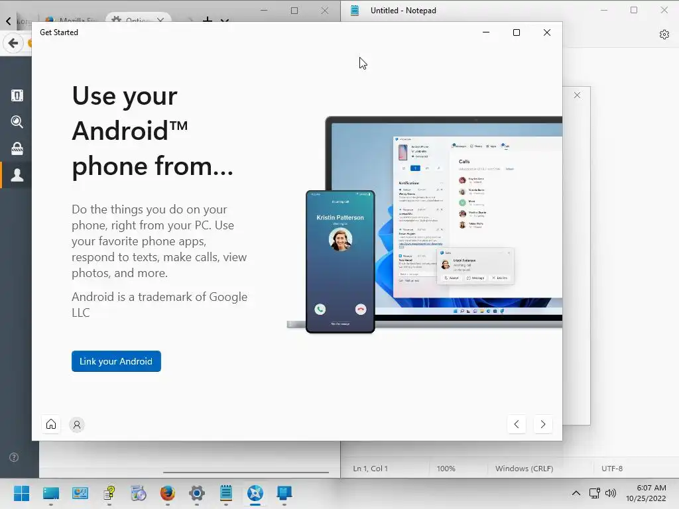Open the Firefox General preferences sidebar icon
Image resolution: width=679 pixels, height=509 pixels.
(17, 95)
